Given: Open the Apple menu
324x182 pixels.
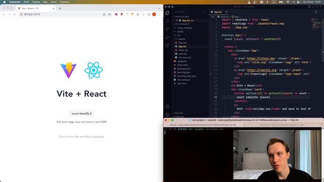Looking at the screenshot, I should (x=5, y=2).
